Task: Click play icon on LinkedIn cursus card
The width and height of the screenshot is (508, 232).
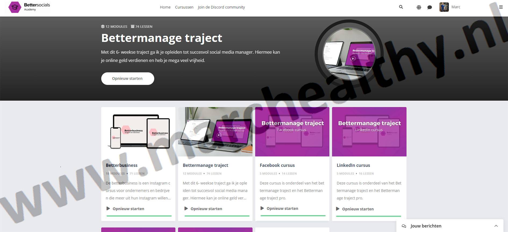Action: [x=338, y=209]
